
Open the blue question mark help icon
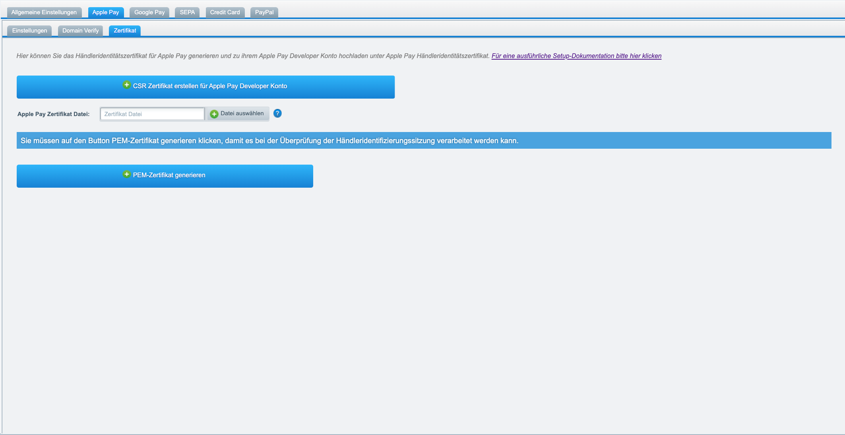[277, 113]
